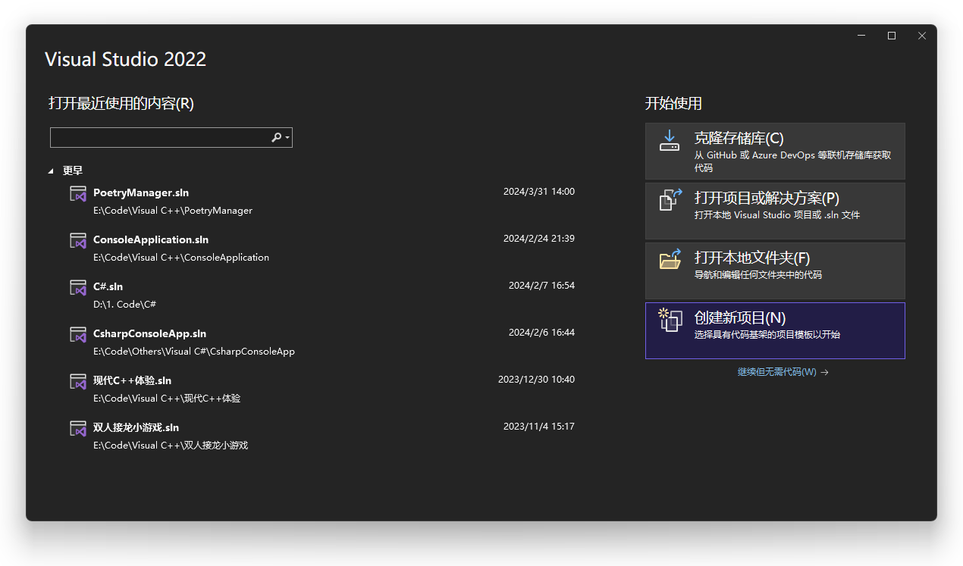This screenshot has height=566, width=963.
Task: Open the search options dropdown arrow
Action: [287, 138]
